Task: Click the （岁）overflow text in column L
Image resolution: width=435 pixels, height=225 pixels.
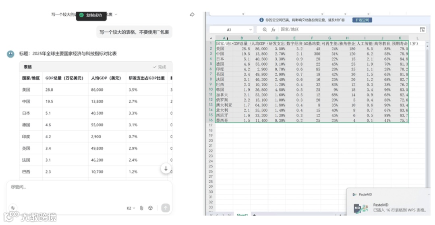Action: (x=414, y=43)
